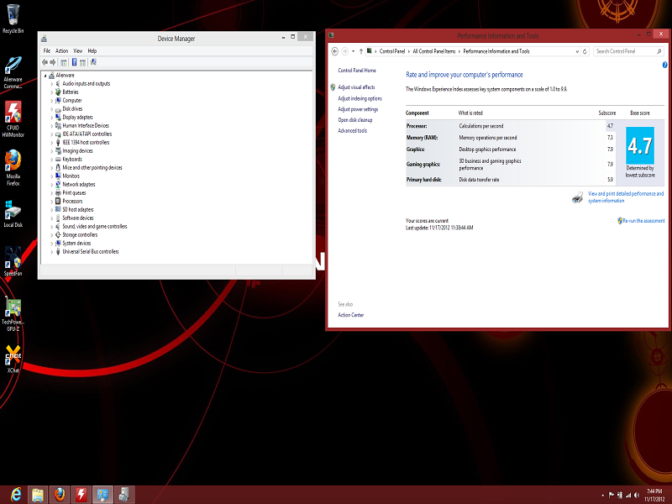672x504 pixels.
Task: Click Open disk cleanup link
Action: point(354,120)
